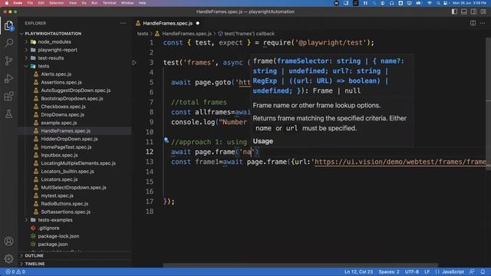Image resolution: width=491 pixels, height=276 pixels.
Task: Click UTF-8 encoding in status bar
Action: coord(412,271)
